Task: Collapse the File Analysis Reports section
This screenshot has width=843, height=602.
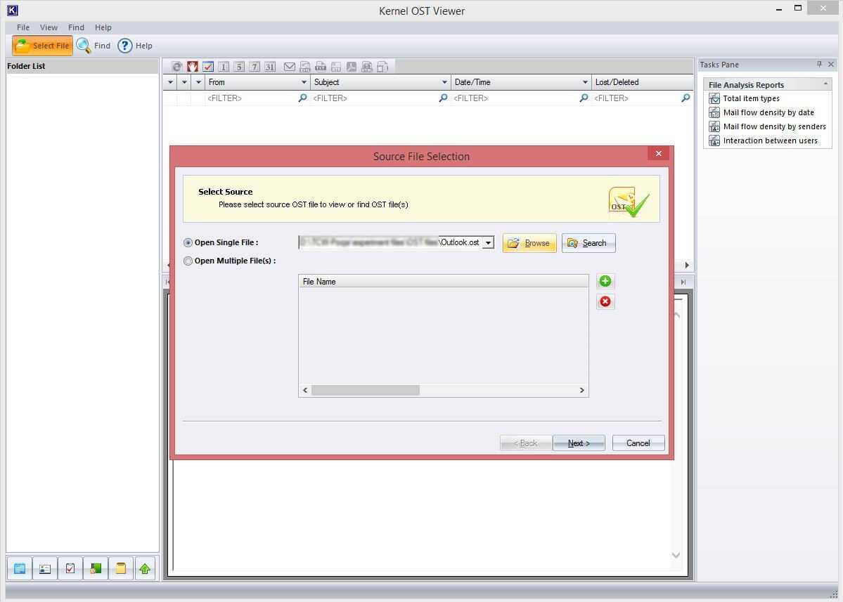Action: tap(826, 84)
